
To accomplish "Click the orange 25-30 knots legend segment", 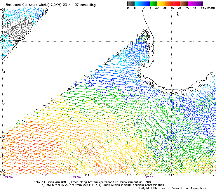I will (169, 4).
